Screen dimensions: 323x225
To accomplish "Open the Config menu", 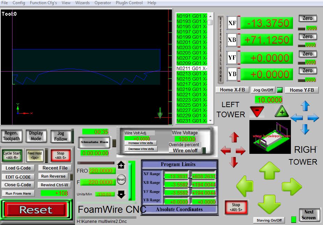I will click(19, 3).
